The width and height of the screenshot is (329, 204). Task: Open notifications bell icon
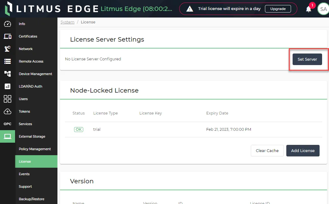pyautogui.click(x=308, y=9)
